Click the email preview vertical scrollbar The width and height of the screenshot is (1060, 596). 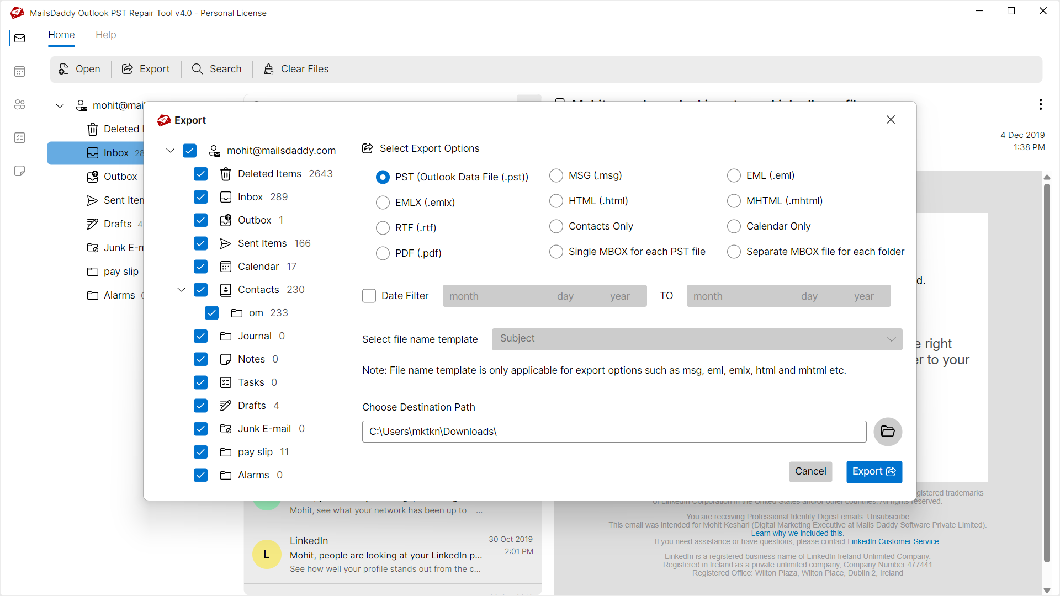(x=1047, y=372)
